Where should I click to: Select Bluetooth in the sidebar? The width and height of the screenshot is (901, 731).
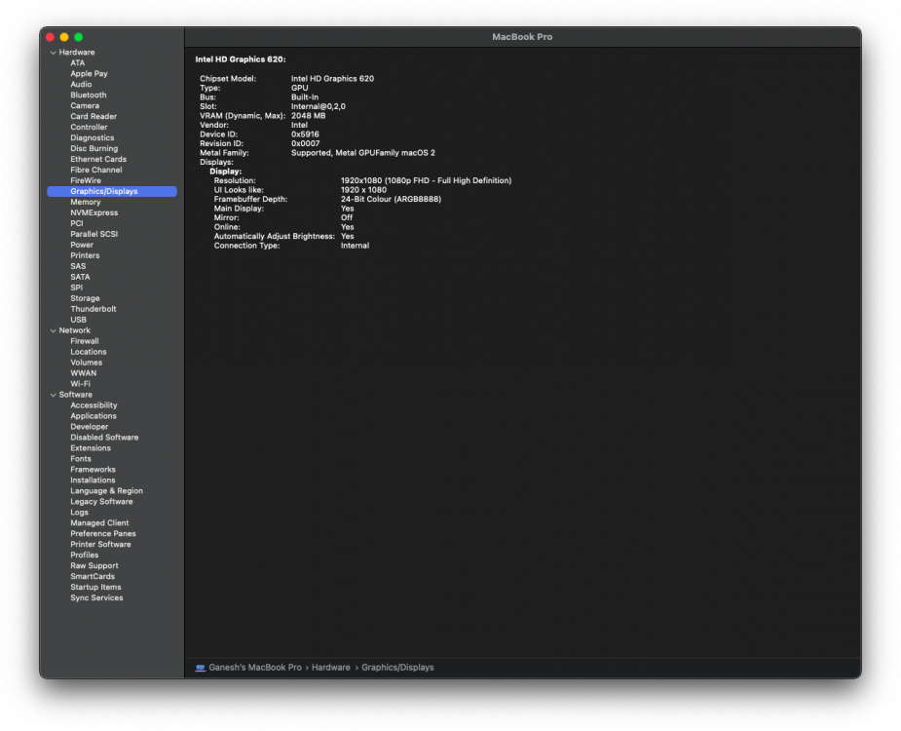89,95
